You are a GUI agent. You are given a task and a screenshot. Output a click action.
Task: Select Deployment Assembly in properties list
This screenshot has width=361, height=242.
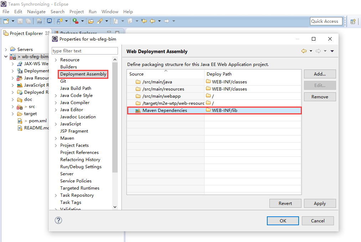pyautogui.click(x=83, y=74)
